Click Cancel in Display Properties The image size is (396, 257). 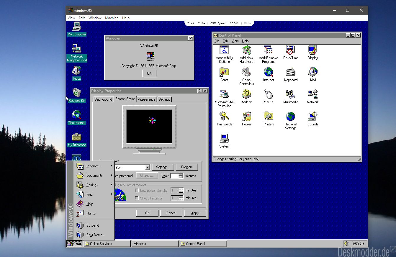171,213
